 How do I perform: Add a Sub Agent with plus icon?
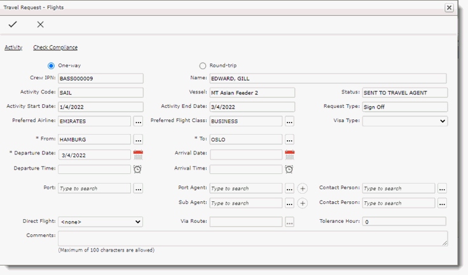(x=303, y=203)
